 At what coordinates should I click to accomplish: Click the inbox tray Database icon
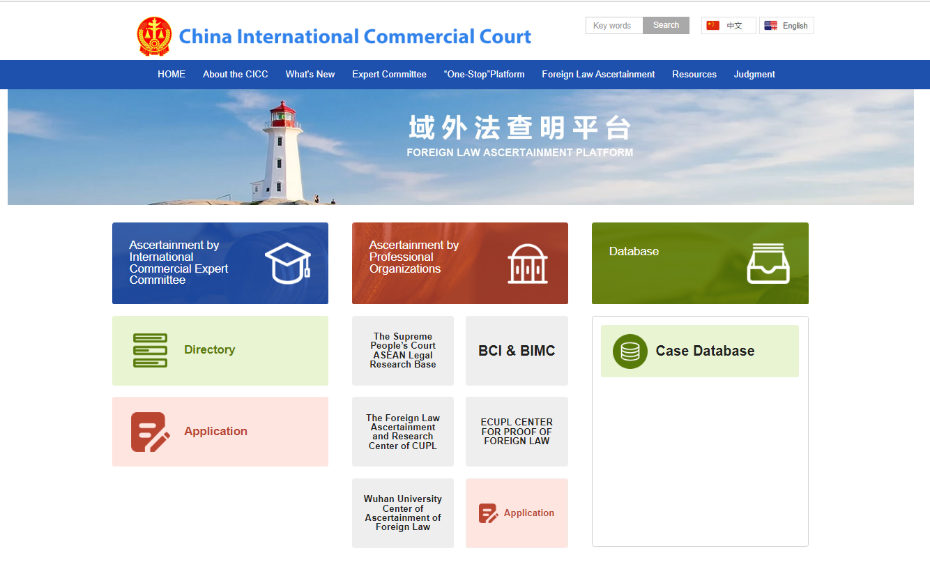(768, 264)
